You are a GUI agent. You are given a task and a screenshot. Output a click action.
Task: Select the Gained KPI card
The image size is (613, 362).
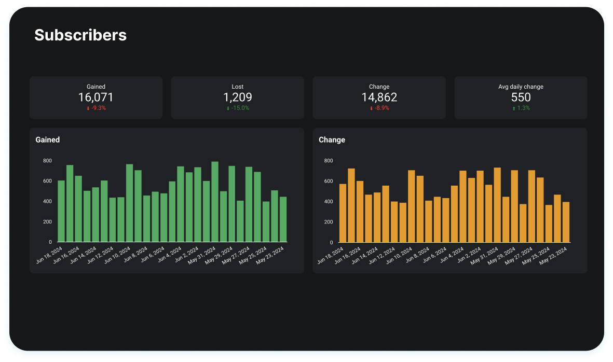pyautogui.click(x=96, y=98)
